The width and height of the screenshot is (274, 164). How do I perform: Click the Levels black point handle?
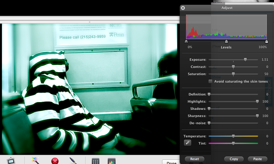[186, 42]
